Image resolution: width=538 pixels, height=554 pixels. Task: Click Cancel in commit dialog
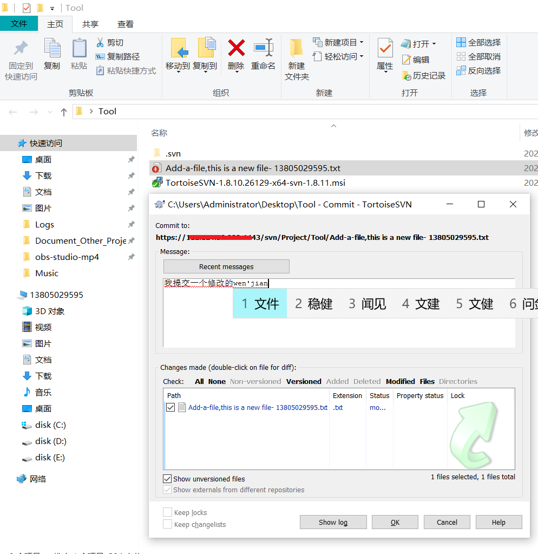447,522
